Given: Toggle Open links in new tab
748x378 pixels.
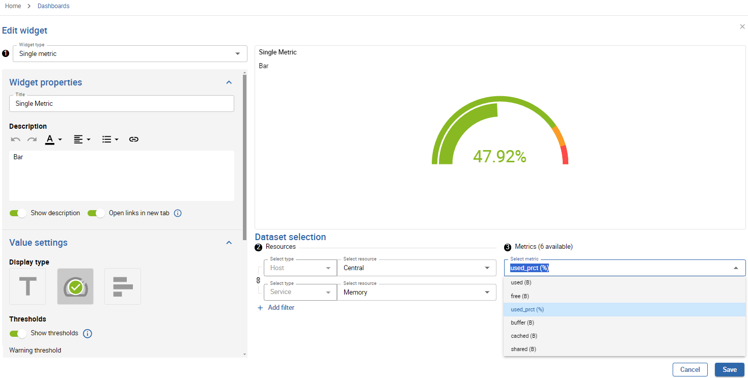Looking at the screenshot, I should [x=96, y=213].
